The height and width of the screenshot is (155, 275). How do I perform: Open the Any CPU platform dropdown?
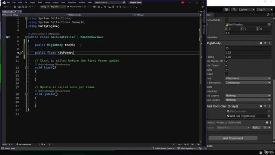coord(58,7)
